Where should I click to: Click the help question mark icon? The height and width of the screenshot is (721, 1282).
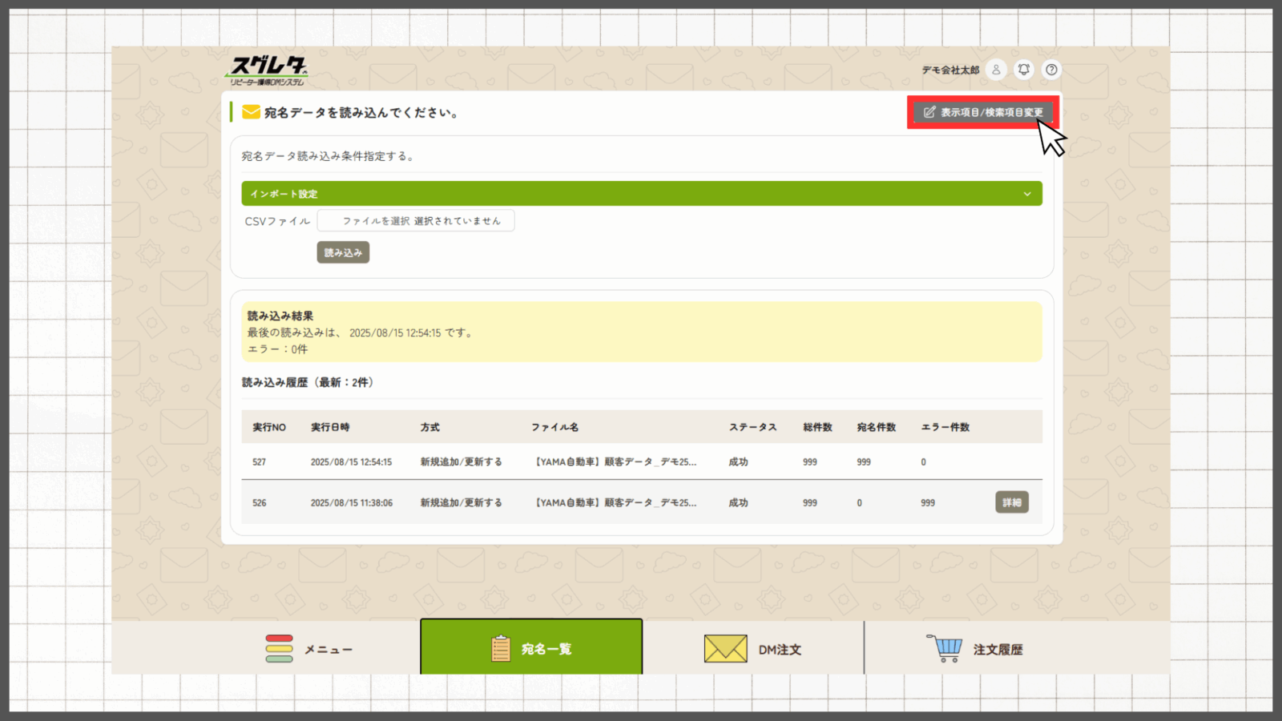[1051, 70]
